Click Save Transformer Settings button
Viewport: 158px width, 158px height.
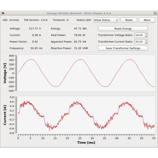[123, 48]
